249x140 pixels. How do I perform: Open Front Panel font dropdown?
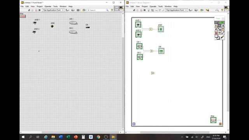point(53,10)
